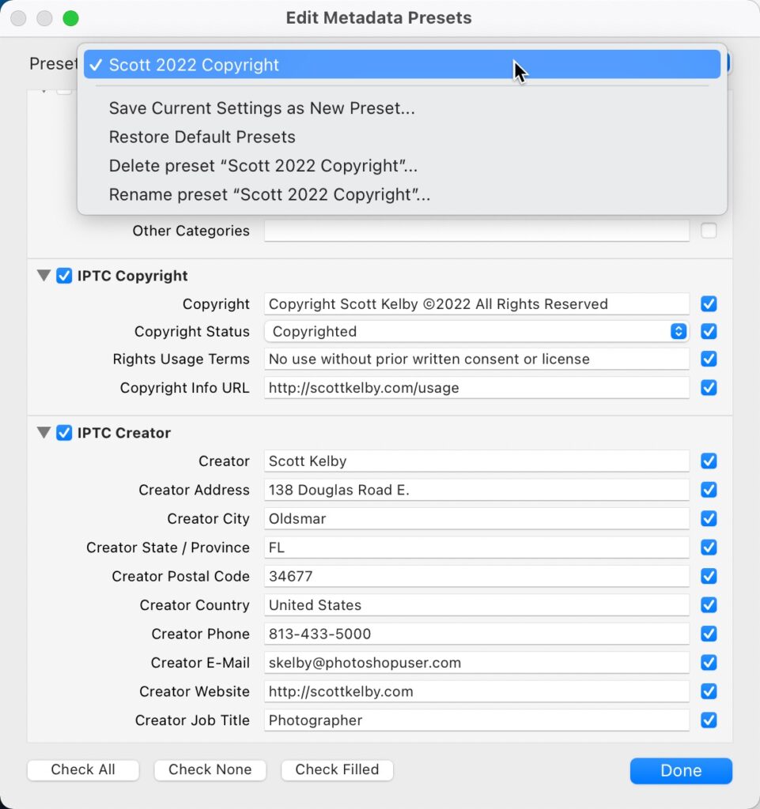The height and width of the screenshot is (809, 760).
Task: Click the Creator Address field
Action: pos(477,490)
